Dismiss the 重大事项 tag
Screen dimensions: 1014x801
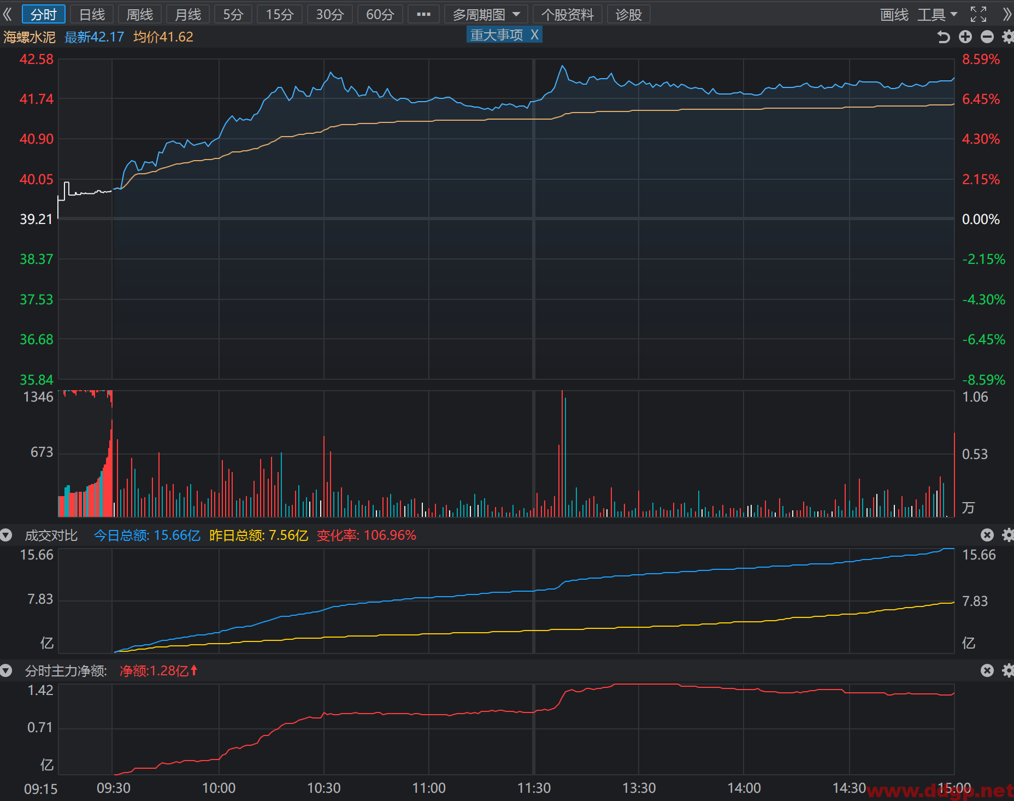pyautogui.click(x=534, y=35)
